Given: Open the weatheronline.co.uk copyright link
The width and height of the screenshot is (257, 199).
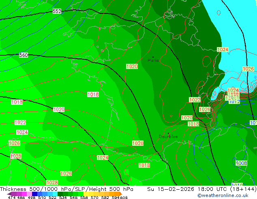Looking at the screenshot, I should point(223,195).
